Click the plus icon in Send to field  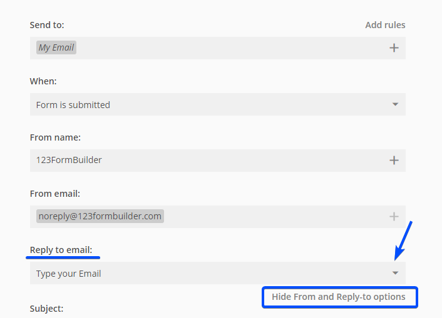point(394,48)
